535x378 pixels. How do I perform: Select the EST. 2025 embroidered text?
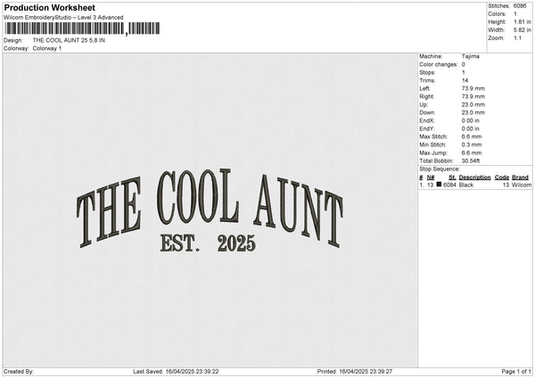tap(206, 242)
